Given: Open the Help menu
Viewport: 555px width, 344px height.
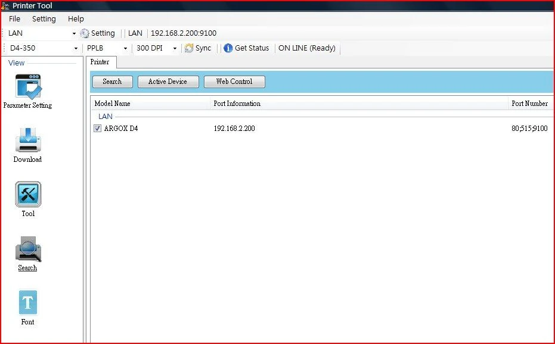Looking at the screenshot, I should pos(76,18).
